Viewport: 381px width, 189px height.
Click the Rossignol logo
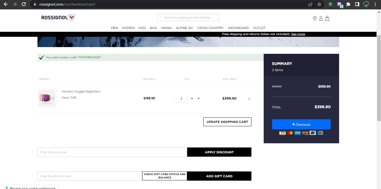(x=58, y=18)
